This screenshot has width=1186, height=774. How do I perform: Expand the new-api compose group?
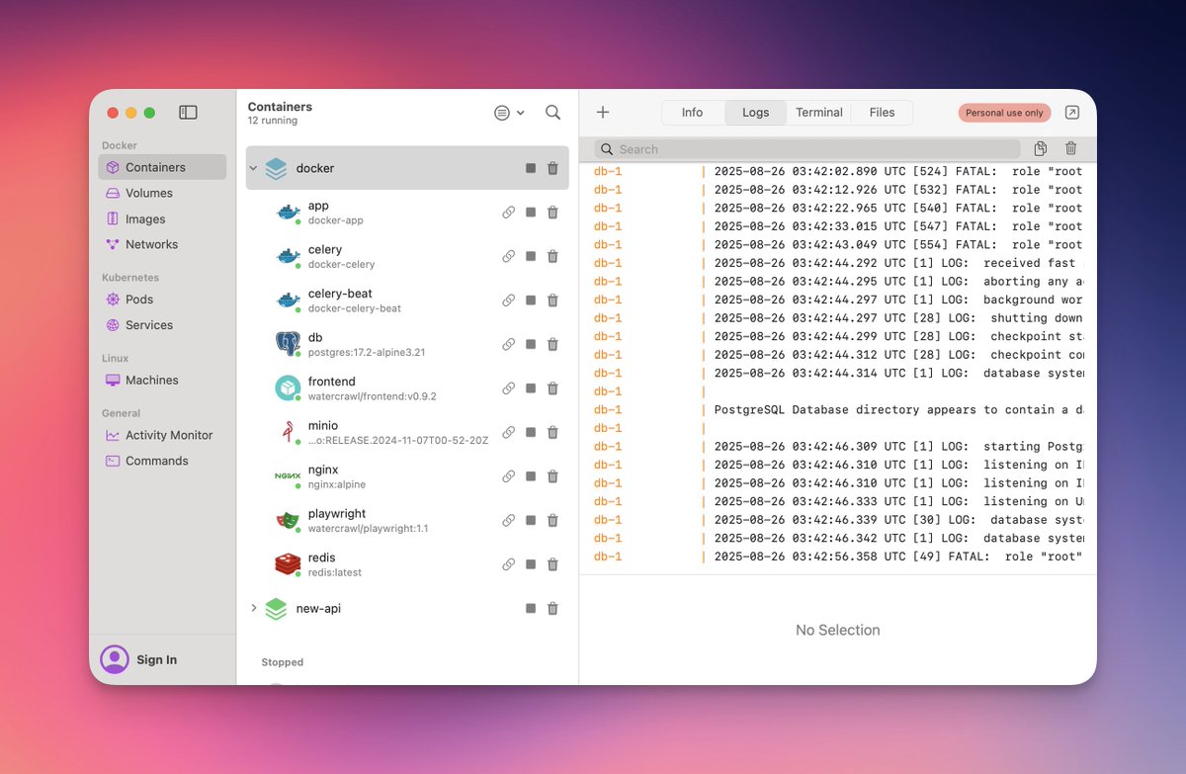[253, 608]
